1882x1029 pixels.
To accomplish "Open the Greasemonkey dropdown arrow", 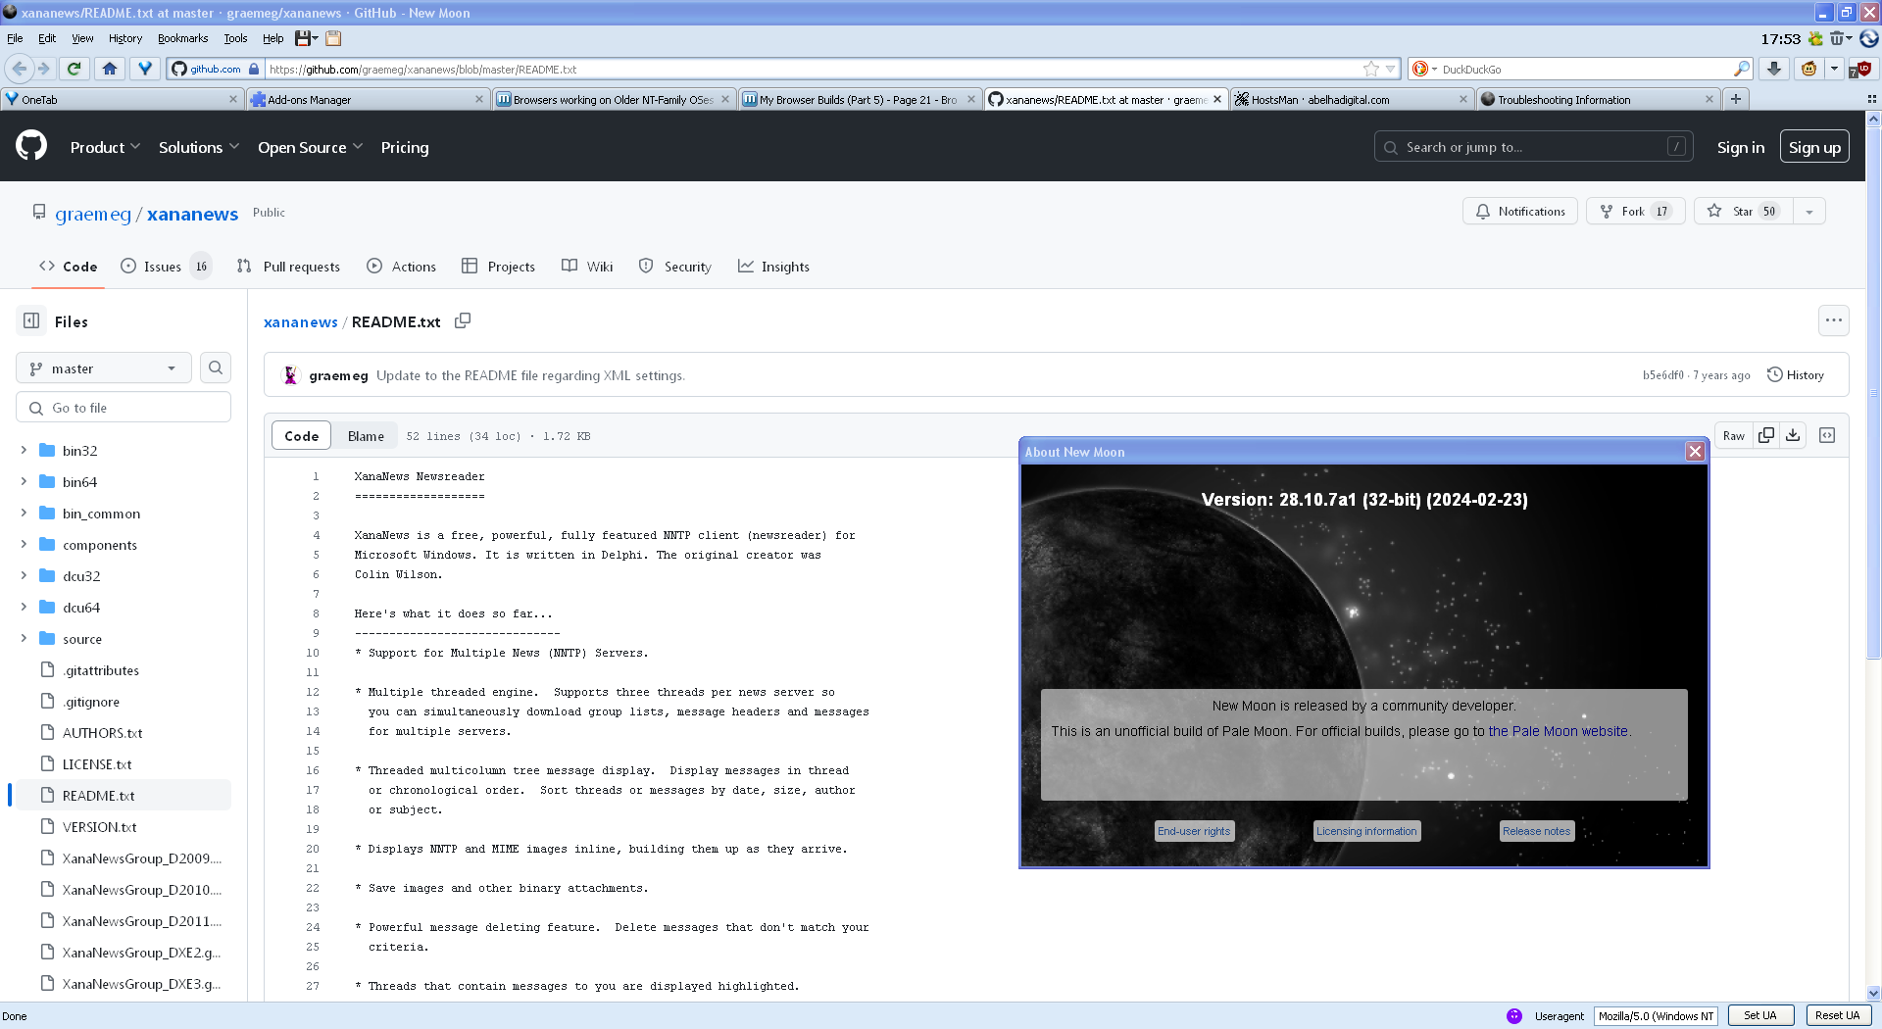I will coord(1834,69).
